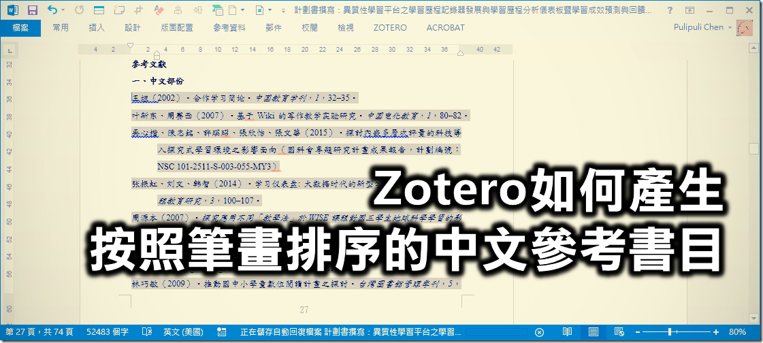
Task: Click the align center objects icon
Action: tap(178, 10)
